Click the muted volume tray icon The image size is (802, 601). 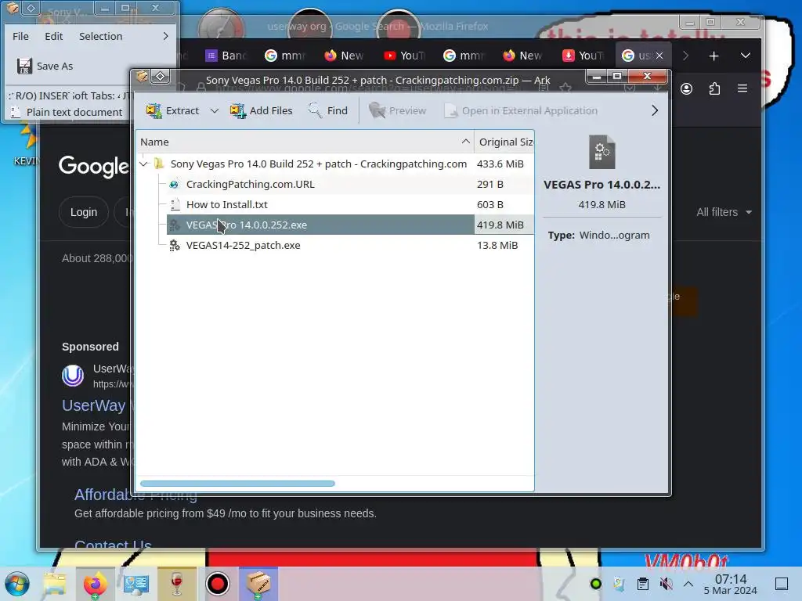coord(666,584)
